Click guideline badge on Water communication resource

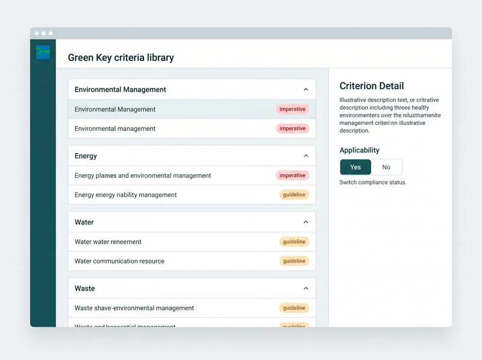(x=294, y=261)
